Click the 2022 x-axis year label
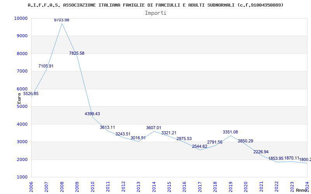This screenshot has height=194, width=311. pos(277,187)
